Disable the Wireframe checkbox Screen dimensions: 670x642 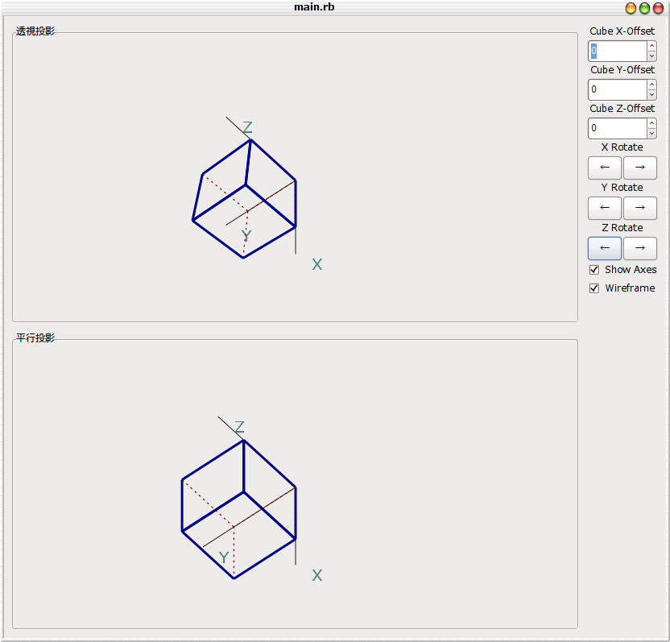tap(594, 288)
